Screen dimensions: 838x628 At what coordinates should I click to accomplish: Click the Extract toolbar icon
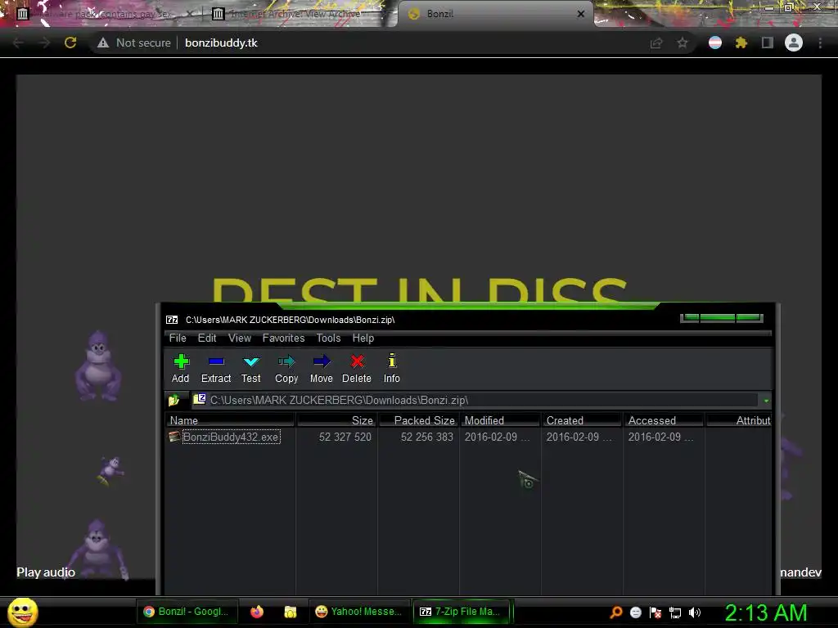tap(216, 369)
